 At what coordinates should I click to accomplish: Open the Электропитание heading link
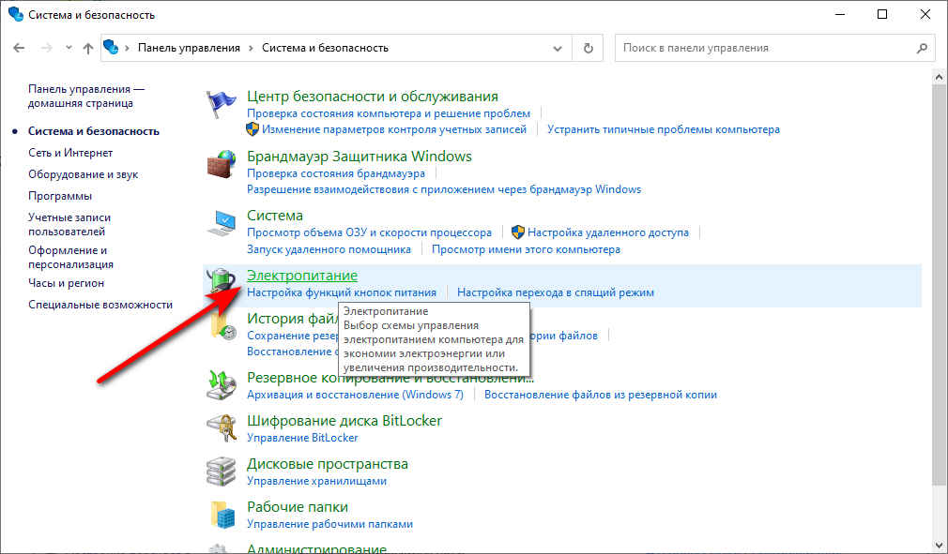click(301, 276)
